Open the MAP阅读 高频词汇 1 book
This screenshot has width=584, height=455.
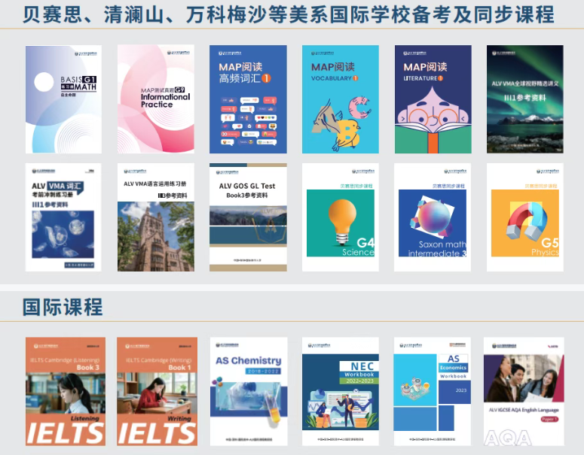pyautogui.click(x=248, y=99)
